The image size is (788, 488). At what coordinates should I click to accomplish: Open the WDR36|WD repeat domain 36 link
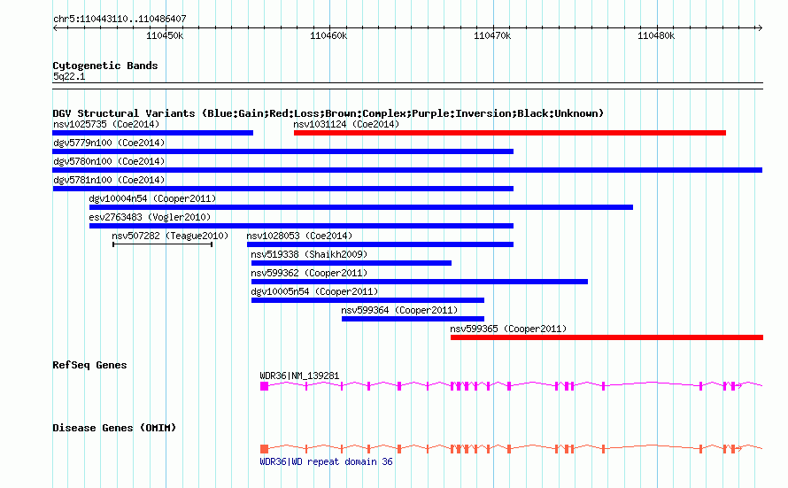tap(326, 461)
